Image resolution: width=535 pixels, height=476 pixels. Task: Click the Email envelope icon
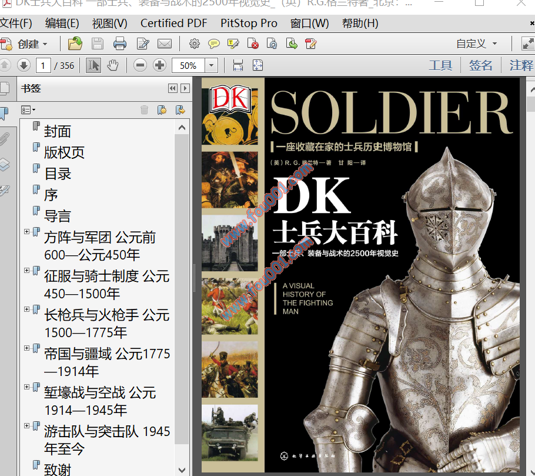point(165,44)
